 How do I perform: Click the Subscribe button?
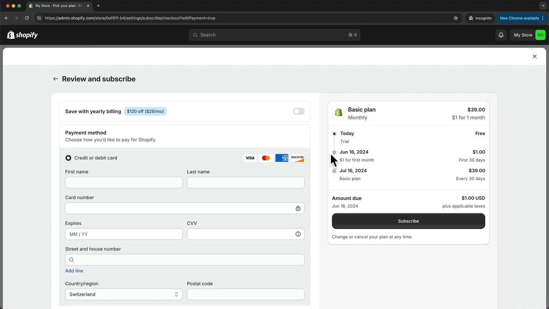(408, 221)
